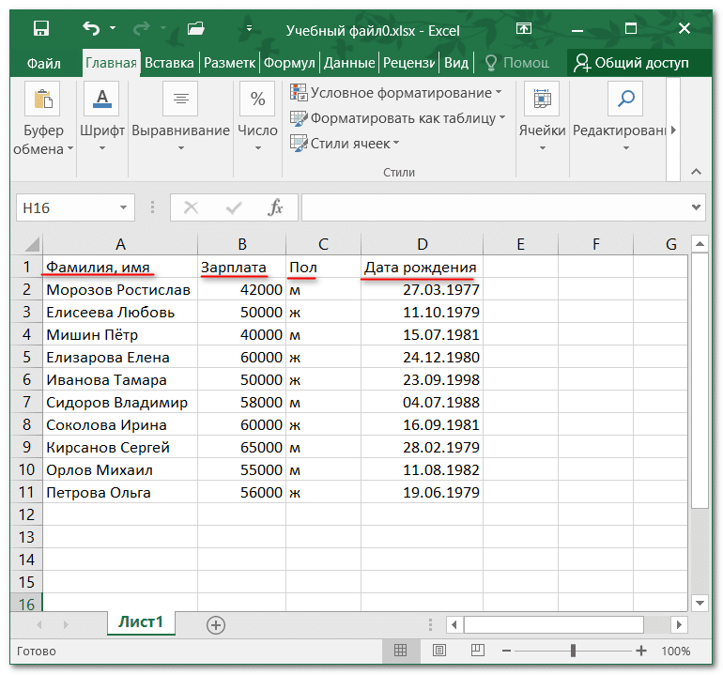
Task: Open the Customize Quick Access Toolbar menu
Action: point(249,28)
